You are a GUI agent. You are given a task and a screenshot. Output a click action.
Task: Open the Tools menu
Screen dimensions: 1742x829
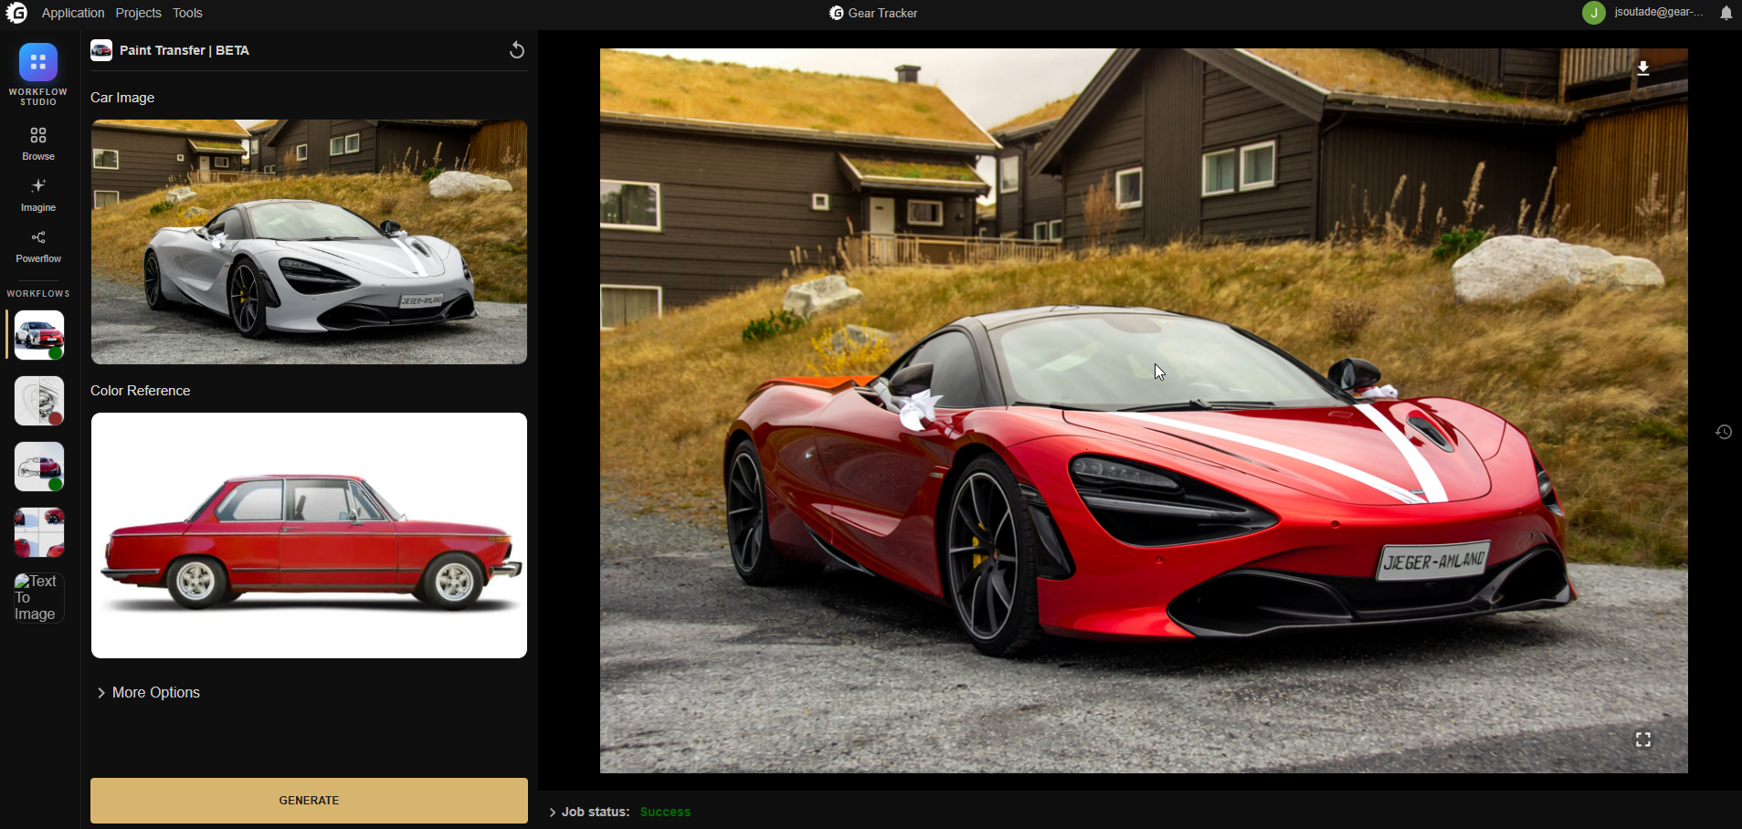pyautogui.click(x=187, y=13)
